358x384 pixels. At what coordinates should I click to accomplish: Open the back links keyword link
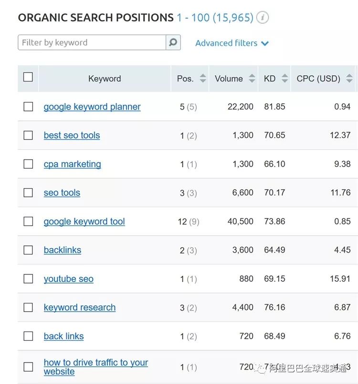63,336
